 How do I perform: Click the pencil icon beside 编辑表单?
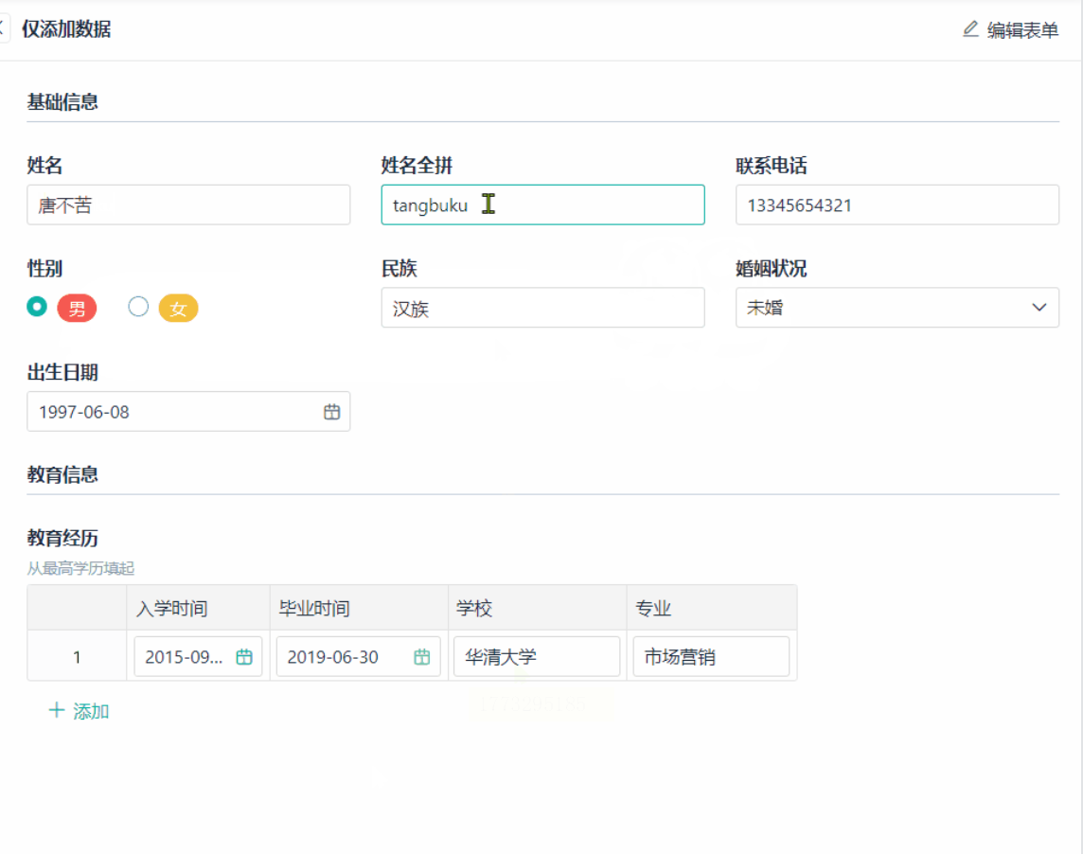[970, 29]
